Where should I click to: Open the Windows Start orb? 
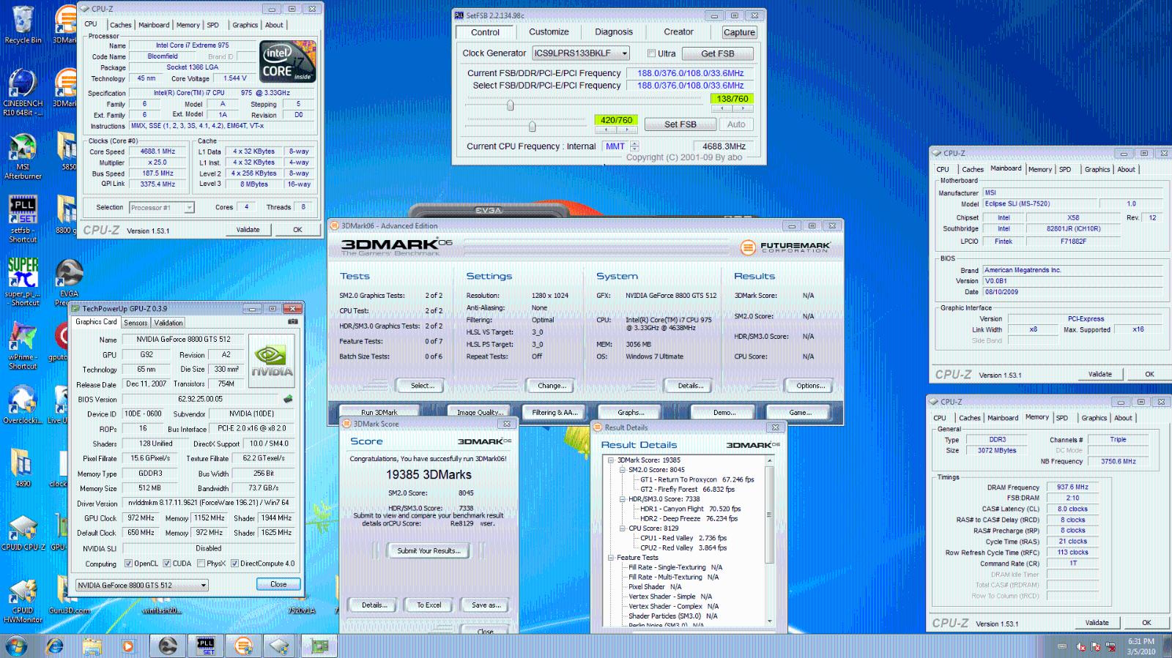[x=16, y=646]
